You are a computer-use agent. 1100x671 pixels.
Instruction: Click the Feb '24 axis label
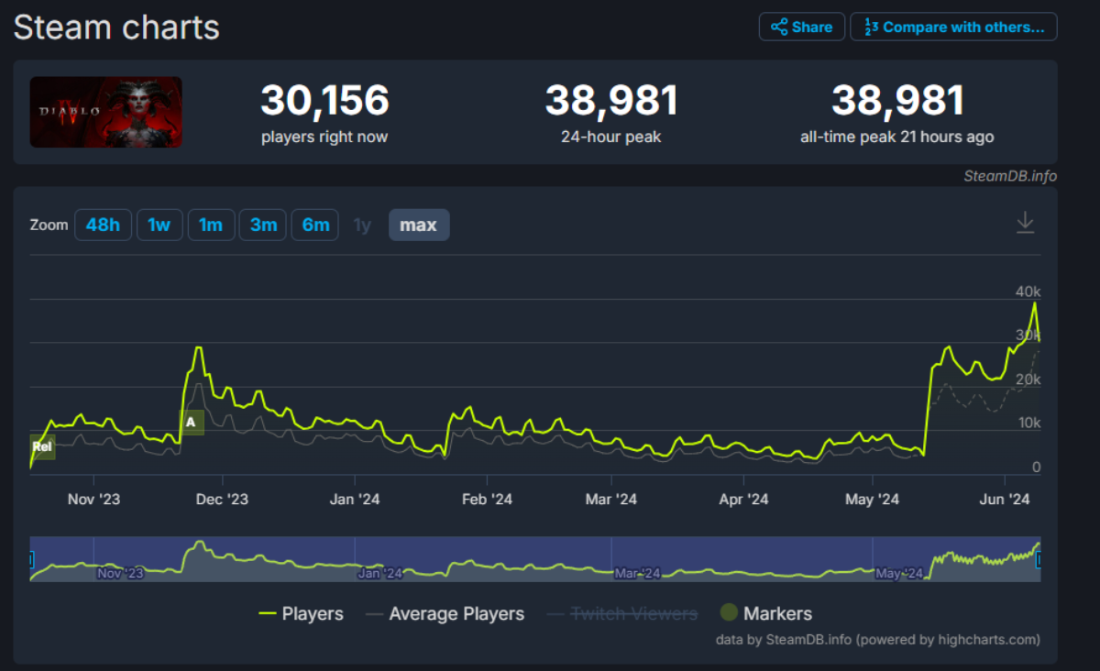coord(487,500)
